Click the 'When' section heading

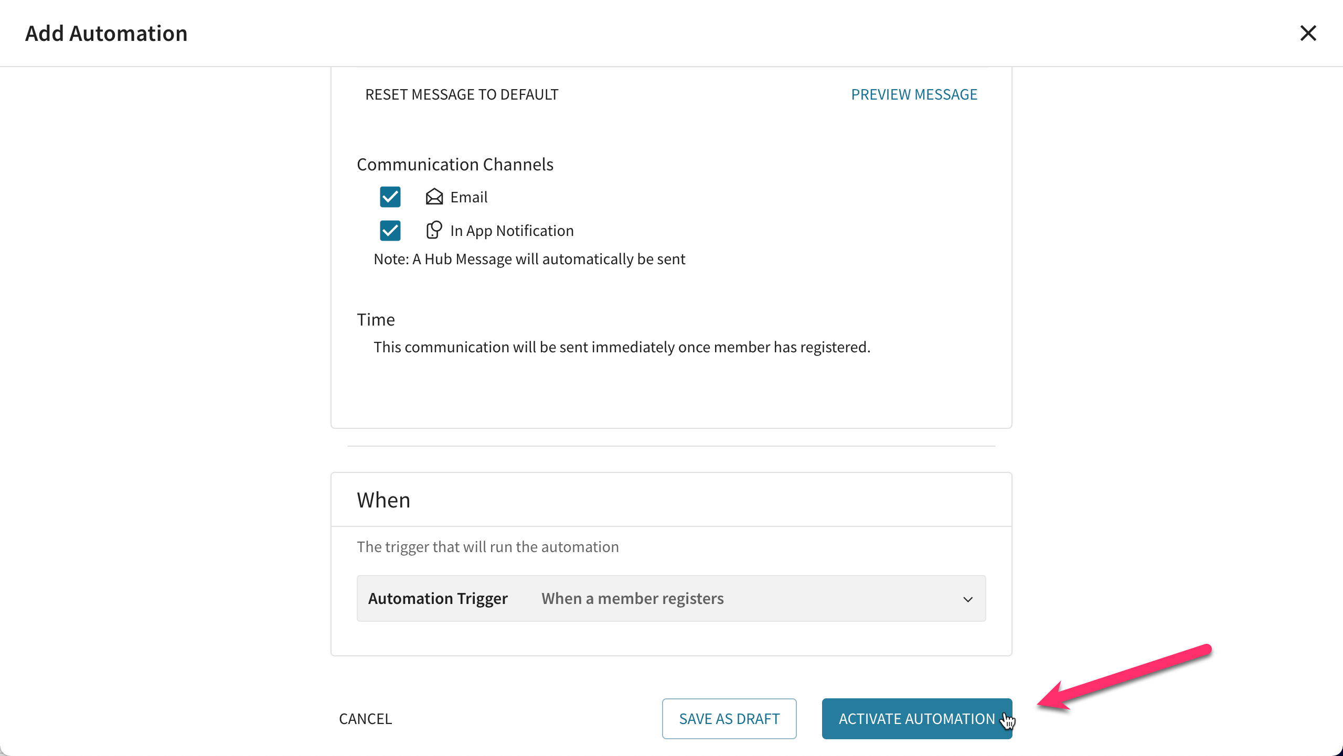383,500
